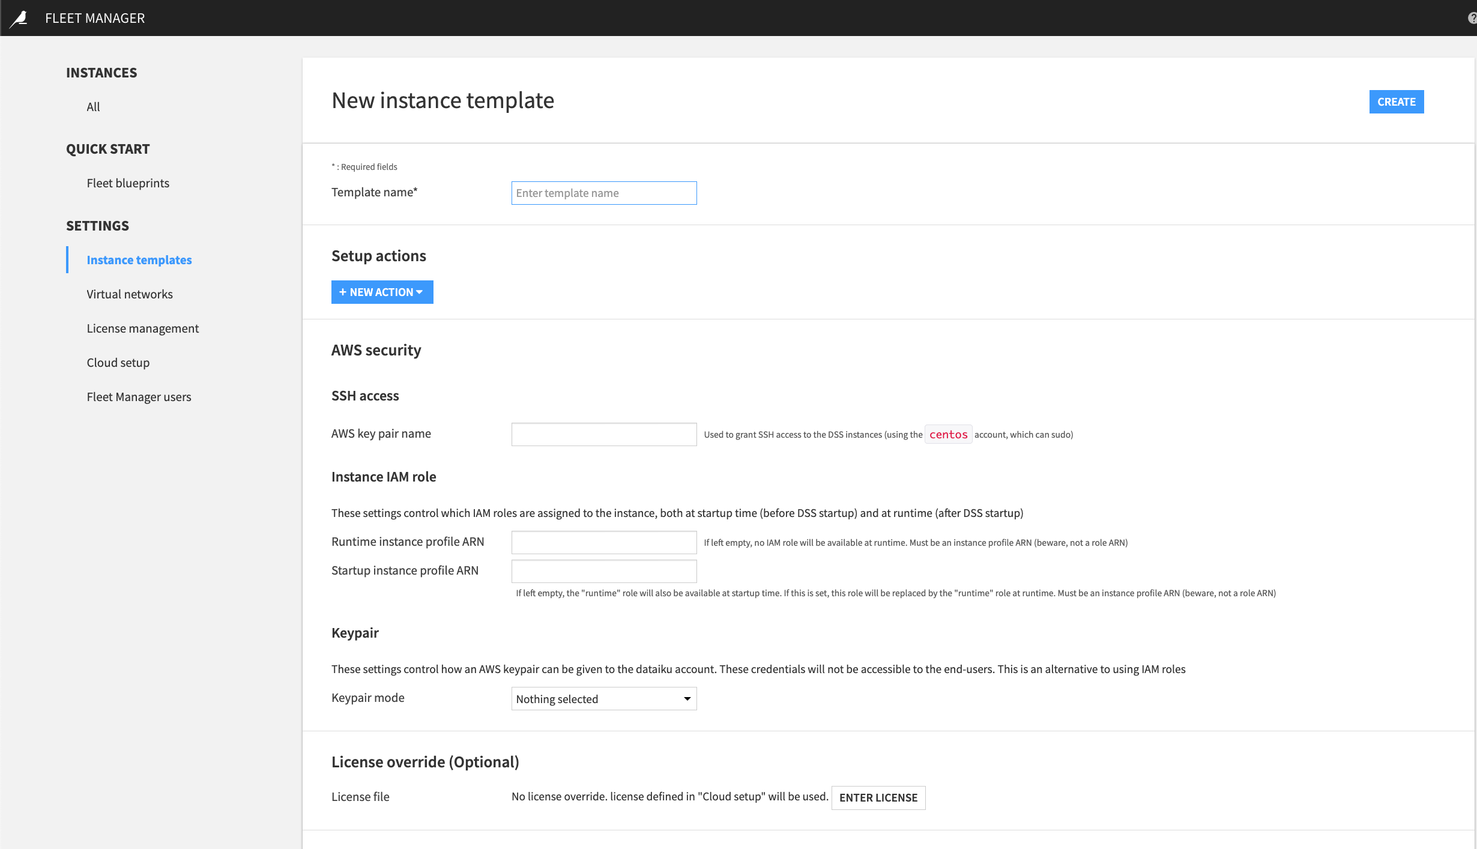Open Fleet blueprints under Quick Start
Screen dimensions: 1477x849
point(127,183)
